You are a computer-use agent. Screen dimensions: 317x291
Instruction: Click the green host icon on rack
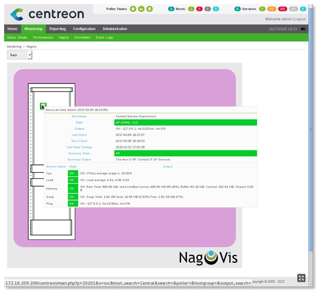tap(43, 106)
